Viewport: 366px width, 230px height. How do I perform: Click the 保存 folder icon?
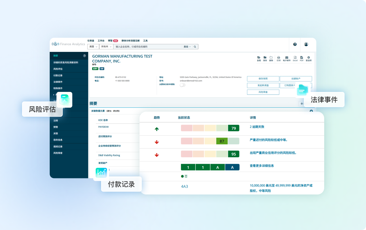[x=265, y=57]
